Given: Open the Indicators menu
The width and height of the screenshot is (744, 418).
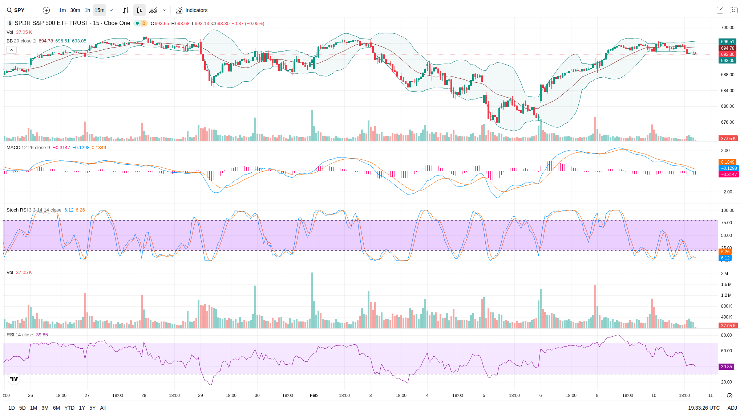Looking at the screenshot, I should point(191,10).
